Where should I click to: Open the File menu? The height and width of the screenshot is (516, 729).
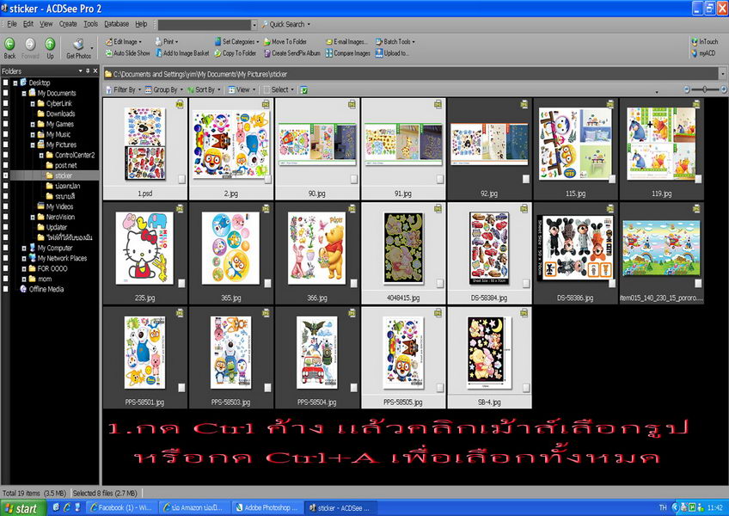(x=12, y=24)
